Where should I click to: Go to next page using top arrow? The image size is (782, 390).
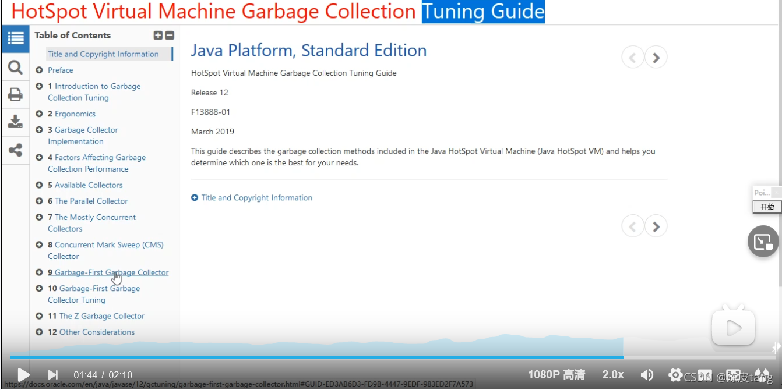(656, 57)
